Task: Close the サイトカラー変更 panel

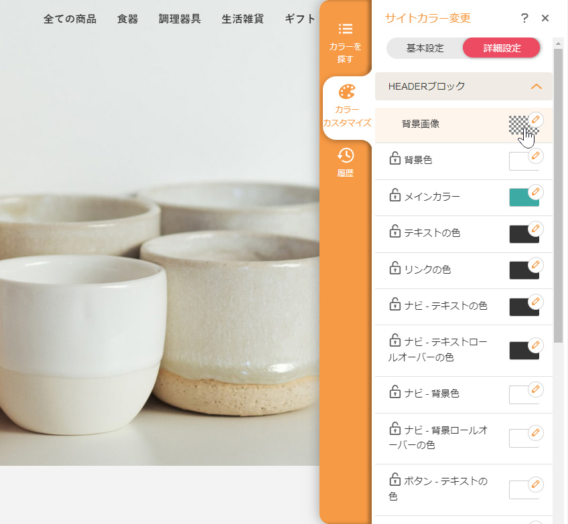Action: coord(545,18)
